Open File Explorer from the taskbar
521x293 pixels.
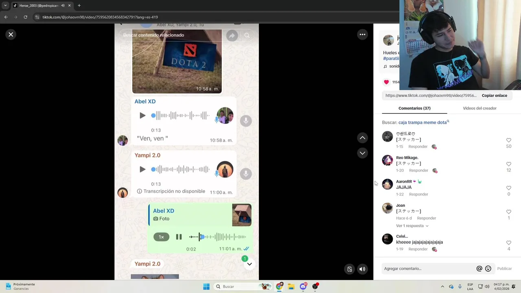click(291, 286)
